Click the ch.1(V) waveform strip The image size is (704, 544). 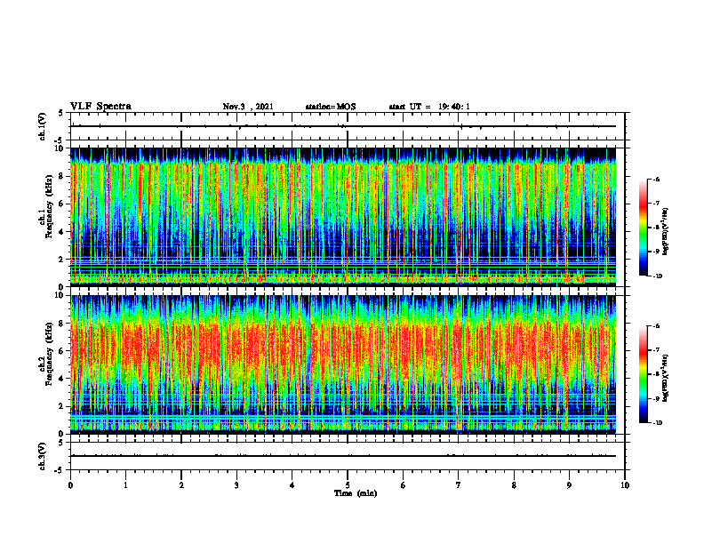pyautogui.click(x=348, y=126)
